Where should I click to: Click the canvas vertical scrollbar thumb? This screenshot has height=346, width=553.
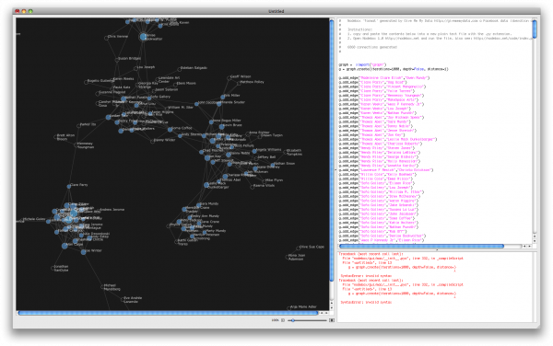tap(332, 151)
